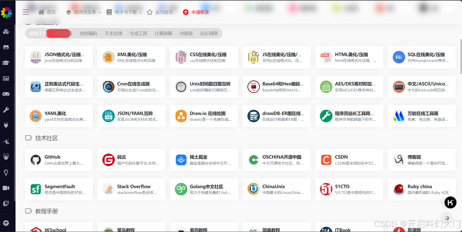
Task: Click the red 申请收录 link
Action: click(x=196, y=12)
